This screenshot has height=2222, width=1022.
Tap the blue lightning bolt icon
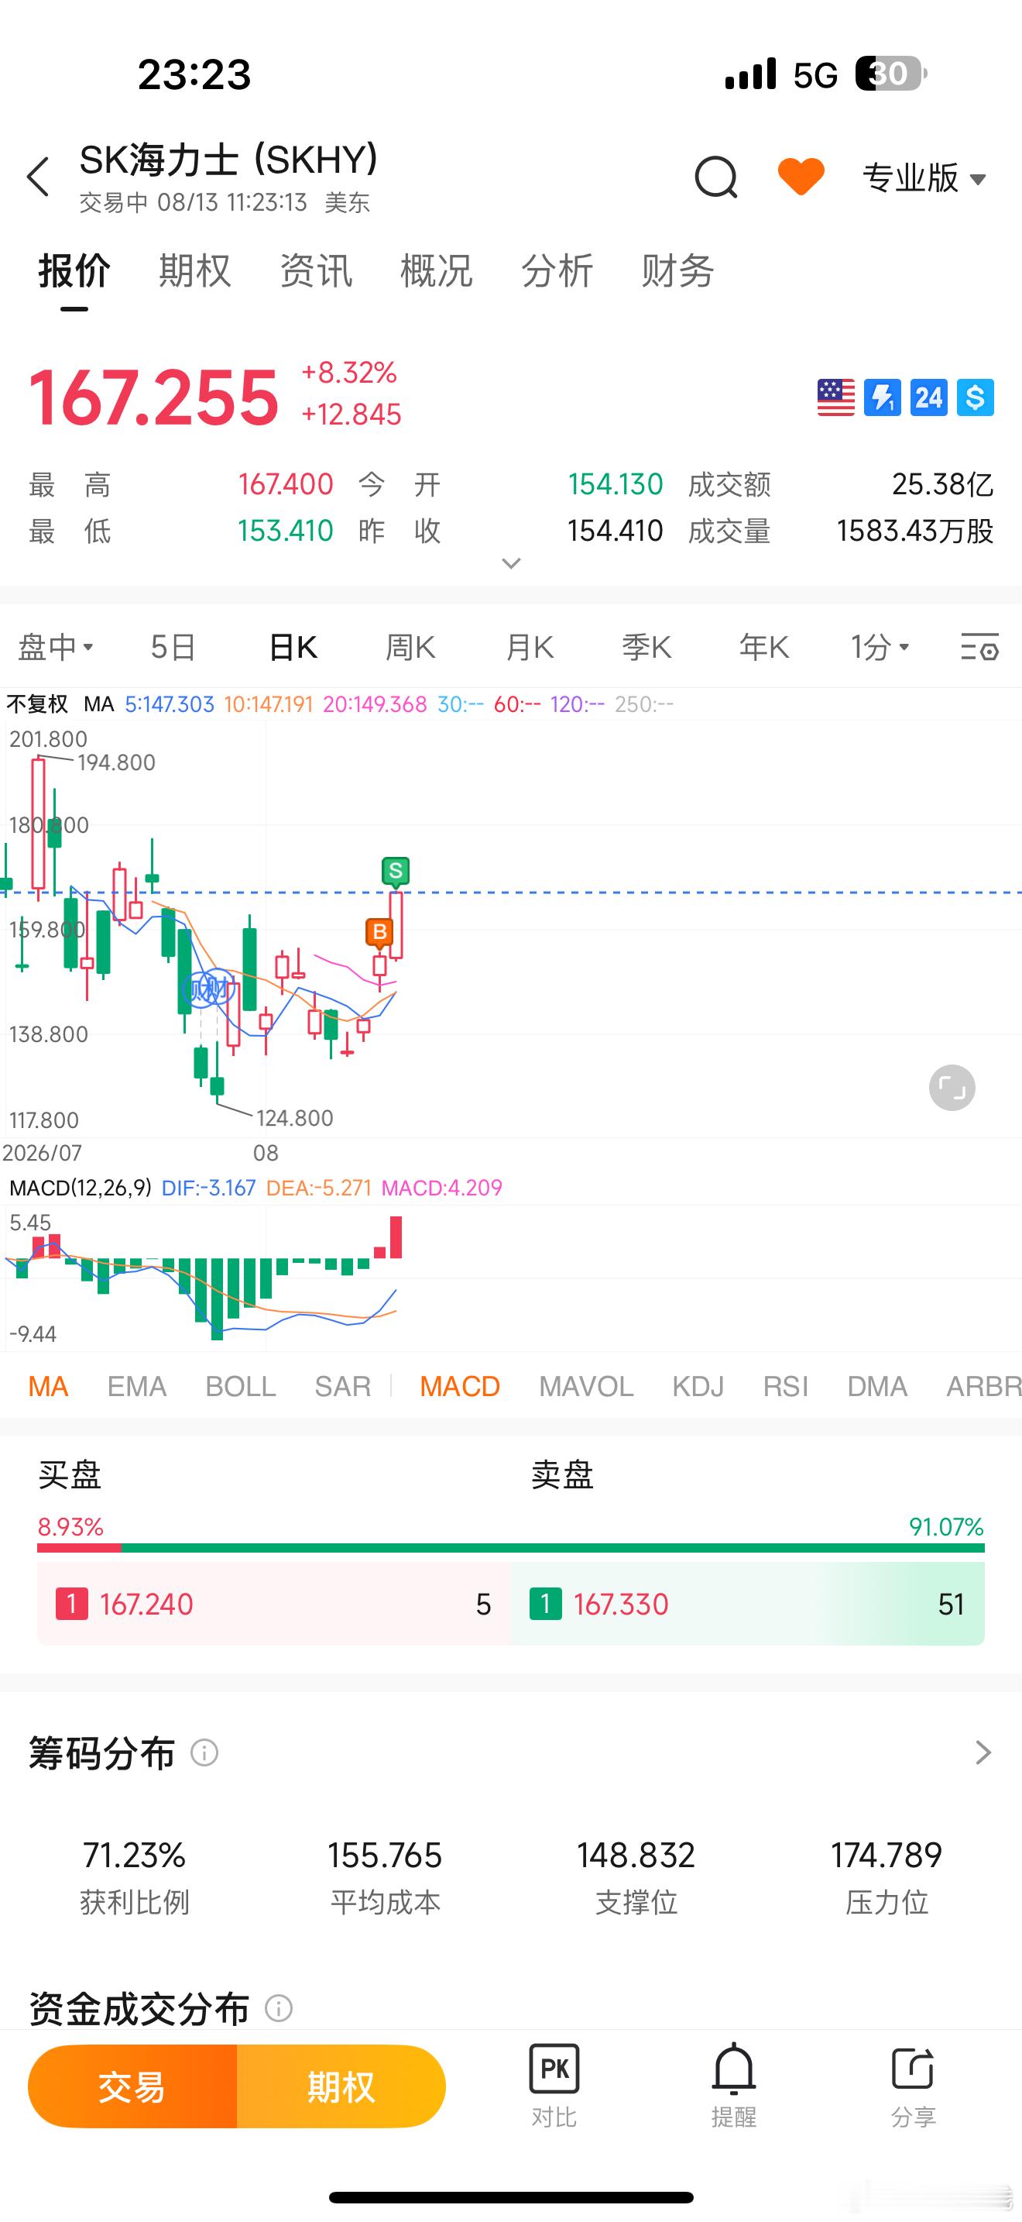(x=883, y=397)
